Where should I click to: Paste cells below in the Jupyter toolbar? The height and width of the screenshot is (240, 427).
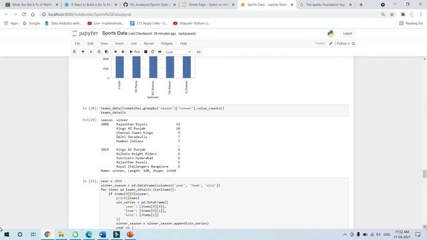coord(107,52)
